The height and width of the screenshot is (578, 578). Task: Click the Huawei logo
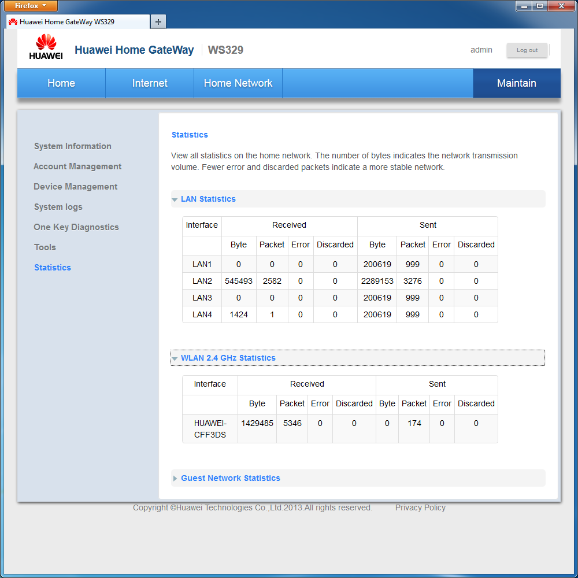coord(46,46)
